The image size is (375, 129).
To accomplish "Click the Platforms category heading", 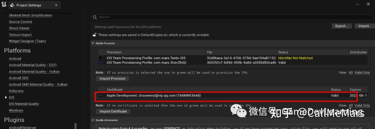I will 17,50.
